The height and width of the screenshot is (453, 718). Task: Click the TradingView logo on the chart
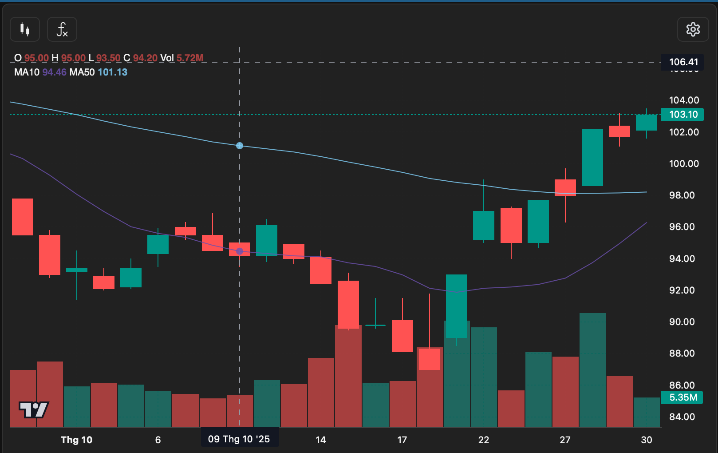pyautogui.click(x=34, y=409)
